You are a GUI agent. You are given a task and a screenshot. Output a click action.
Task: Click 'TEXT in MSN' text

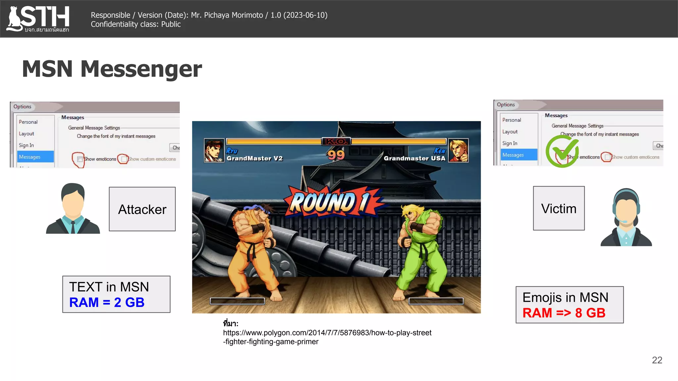coord(109,287)
